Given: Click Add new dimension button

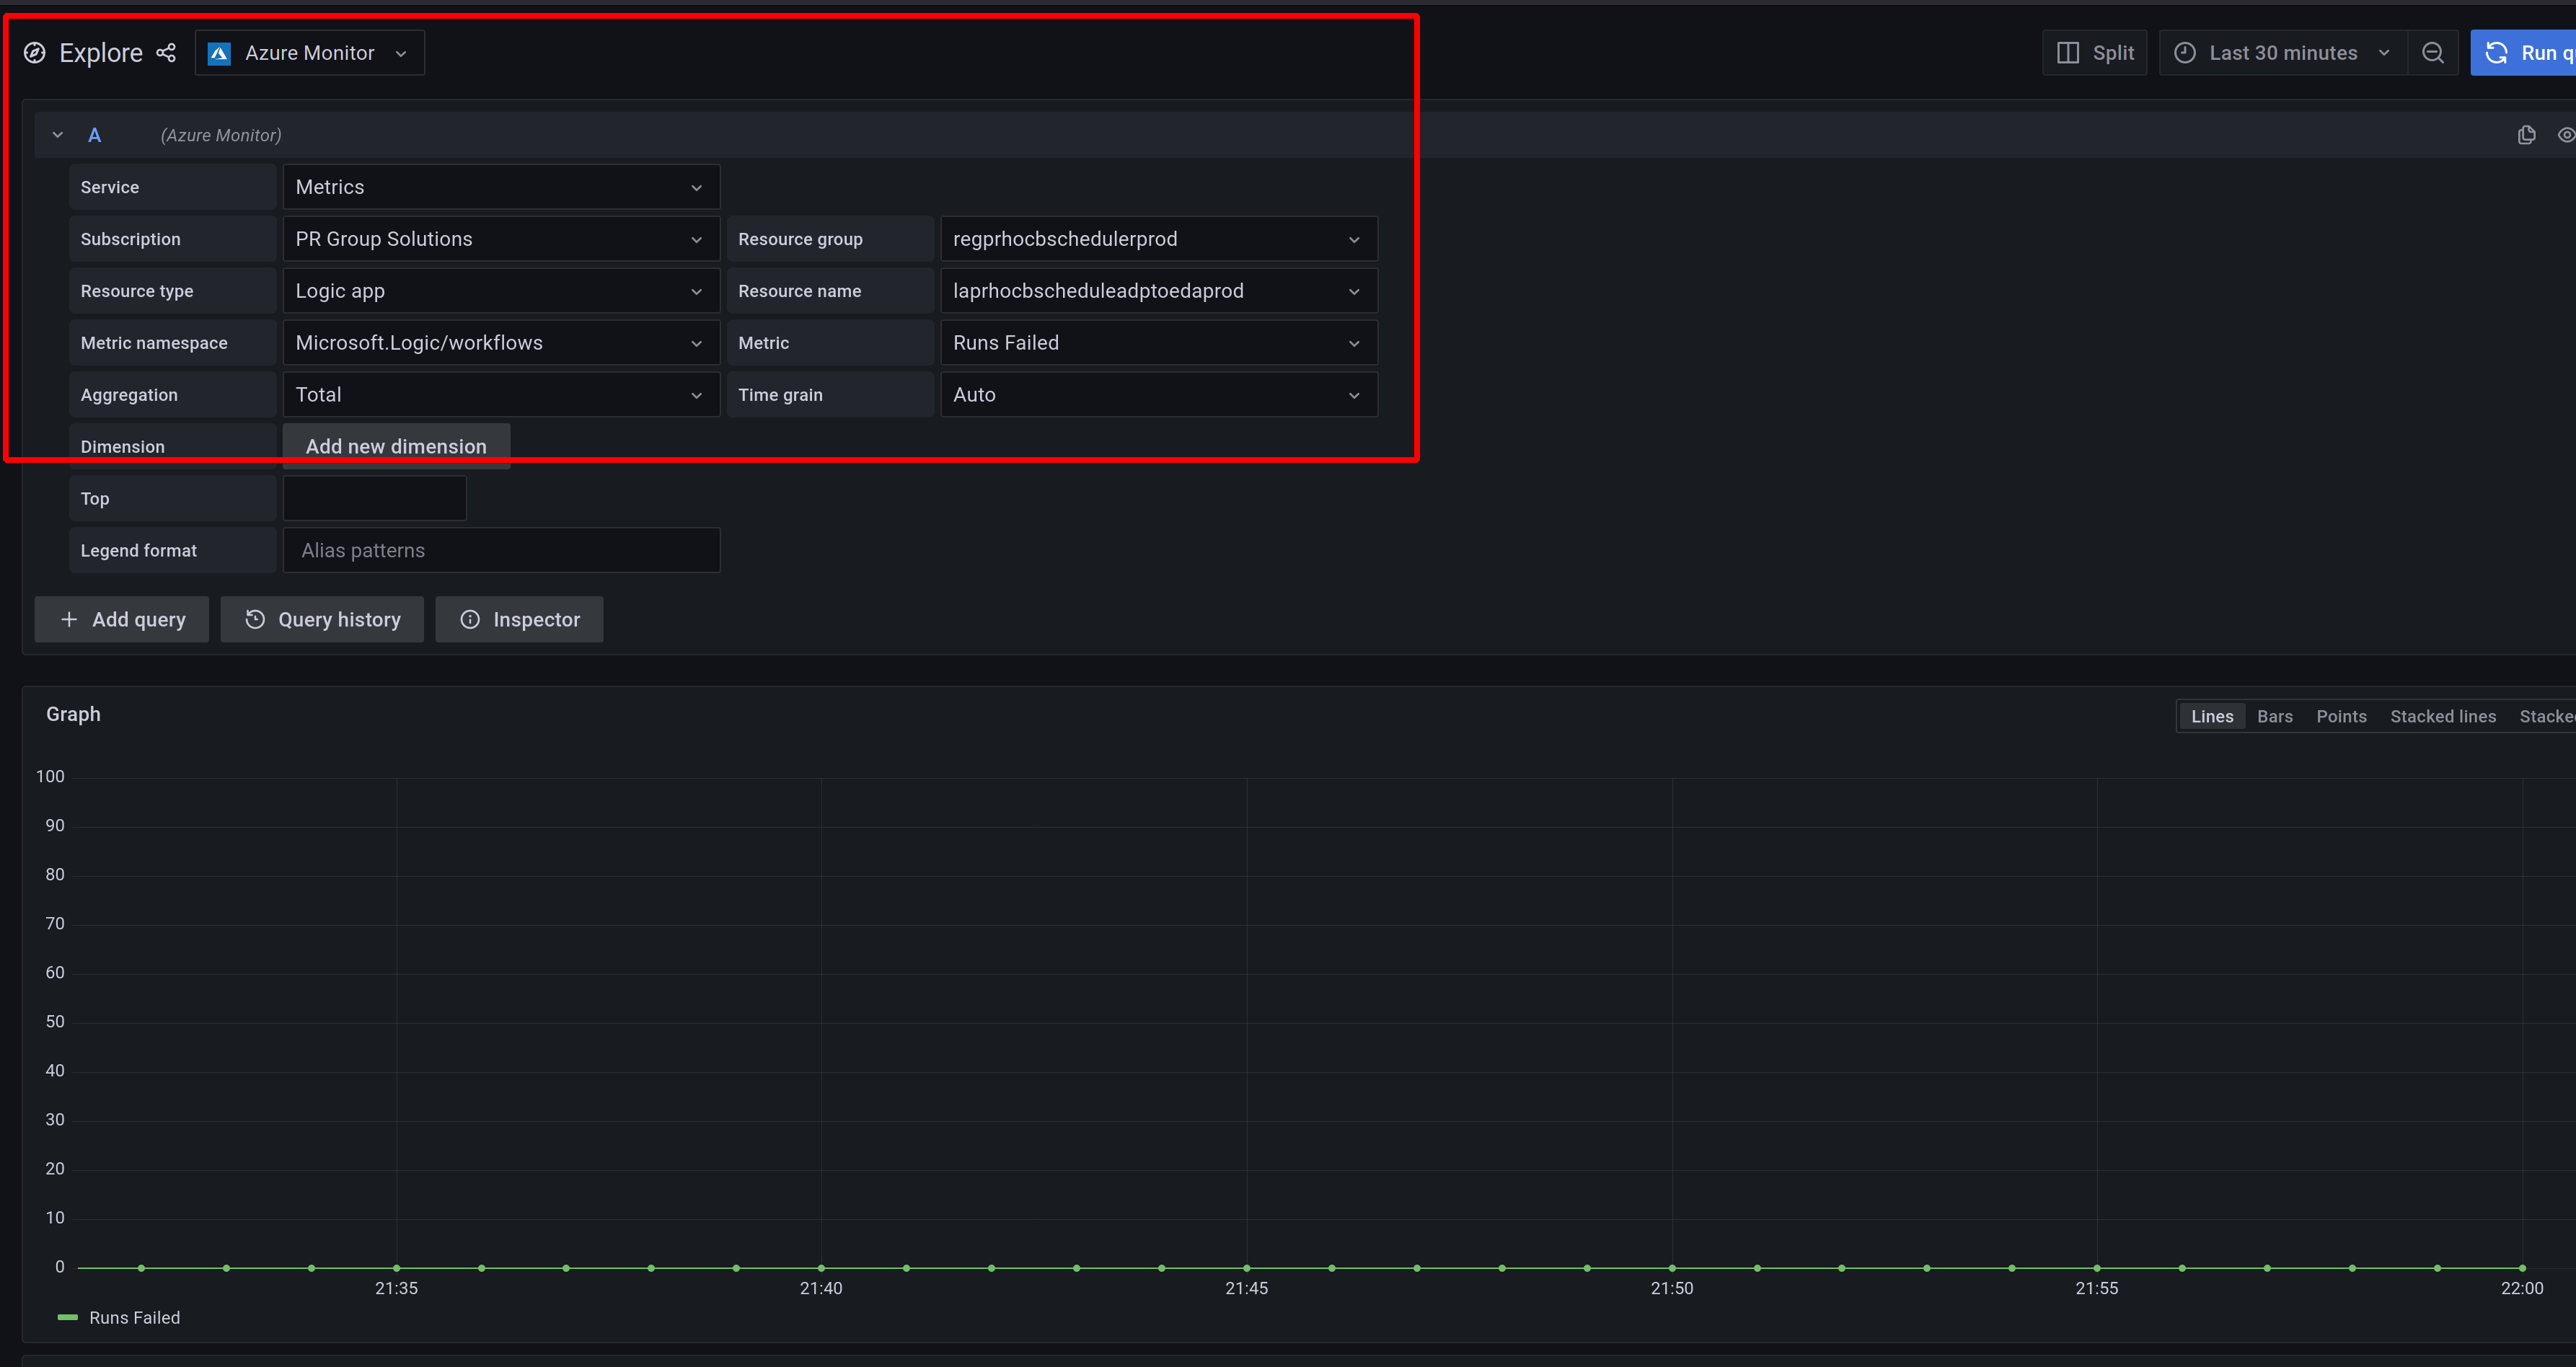Looking at the screenshot, I should tap(396, 447).
